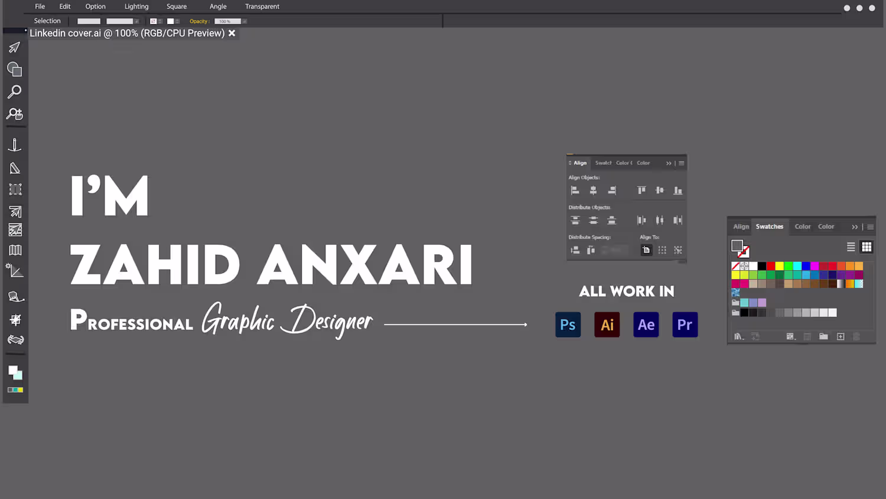
Task: Select the Ps icon on the canvas
Action: (568, 325)
